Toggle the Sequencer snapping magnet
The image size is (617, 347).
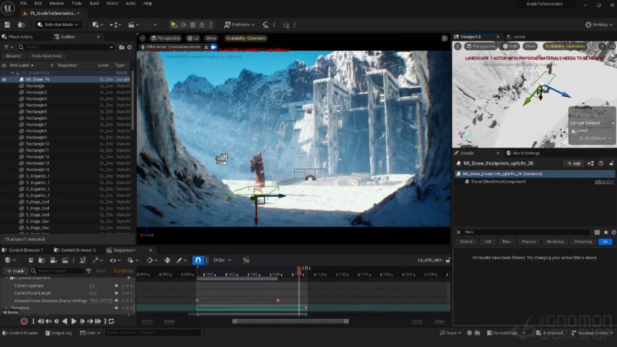pyautogui.click(x=198, y=260)
